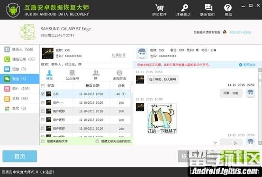The height and width of the screenshot is (177, 262).
Task: Select 短信 (3) in the sidebar
Action: pos(20,69)
